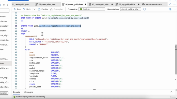Click the DROP VIEW IF EXISTS statement
This screenshot has width=177, height=99.
click(x=55, y=18)
